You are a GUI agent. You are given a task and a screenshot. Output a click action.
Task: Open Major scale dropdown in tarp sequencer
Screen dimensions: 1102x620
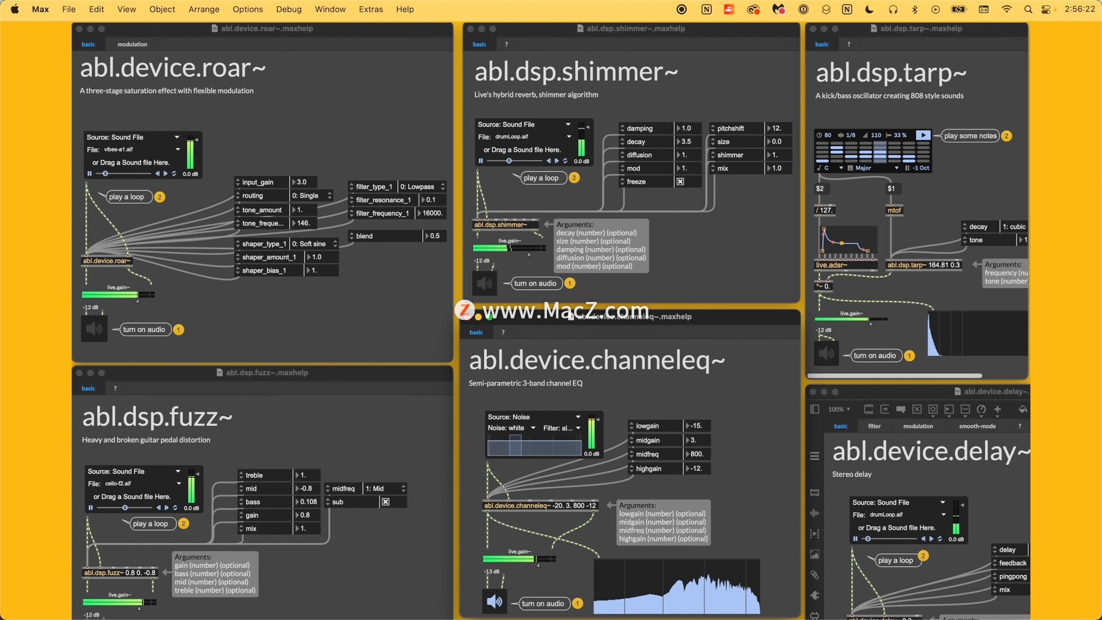(872, 168)
